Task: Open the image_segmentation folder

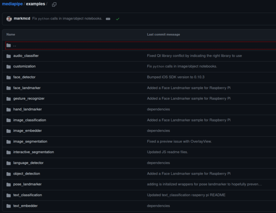Action: (30, 141)
